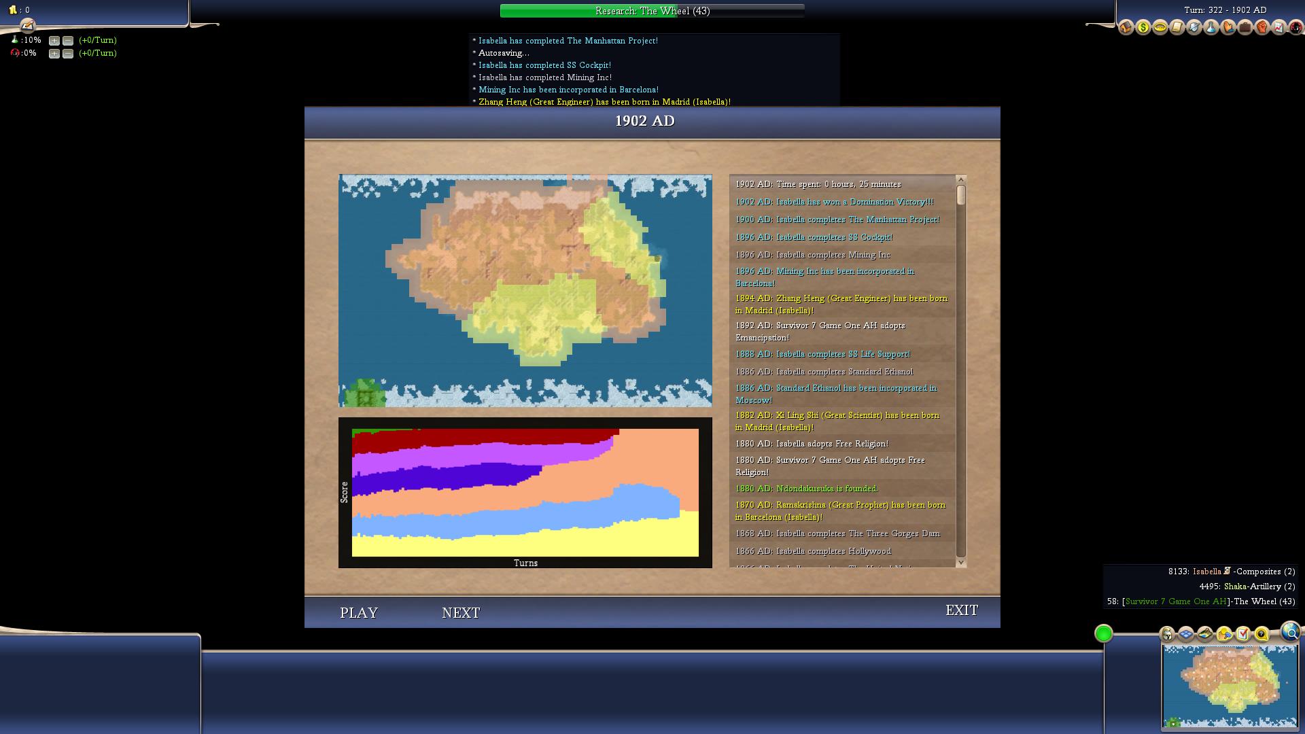Screen dimensions: 1305x734
Task: Click the 'Autosaving...' message
Action: (504, 53)
